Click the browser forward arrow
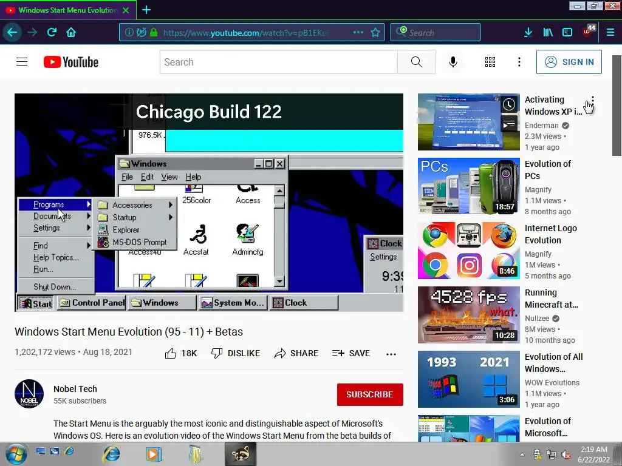This screenshot has width=622, height=466. (32, 33)
